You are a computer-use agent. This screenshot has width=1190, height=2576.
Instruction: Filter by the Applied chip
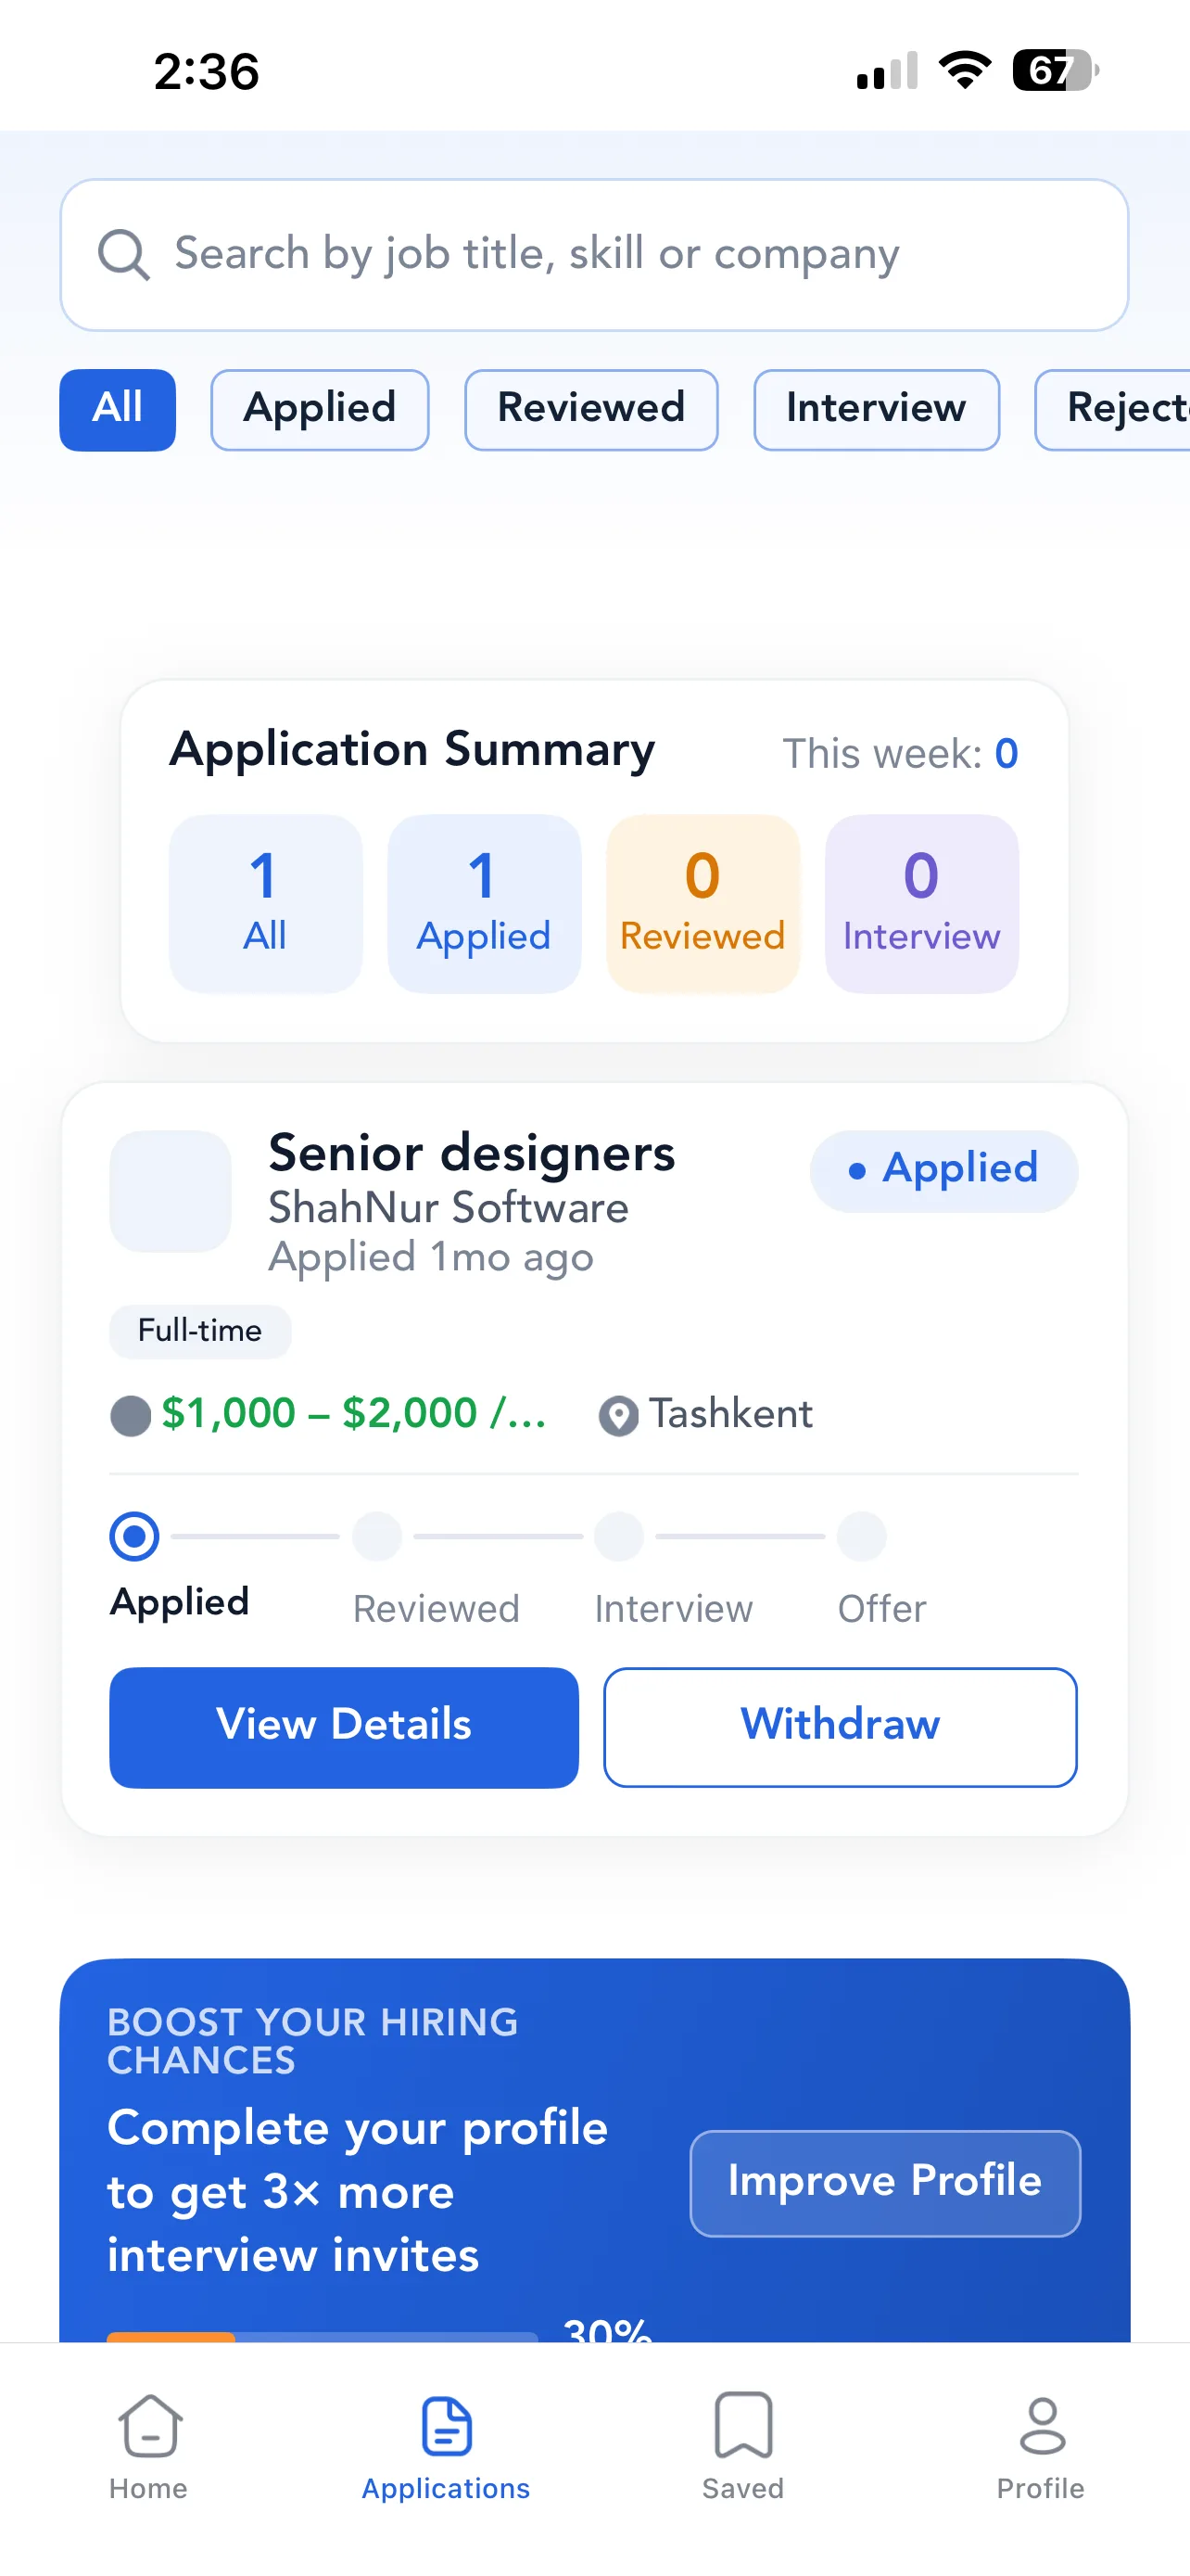click(320, 410)
